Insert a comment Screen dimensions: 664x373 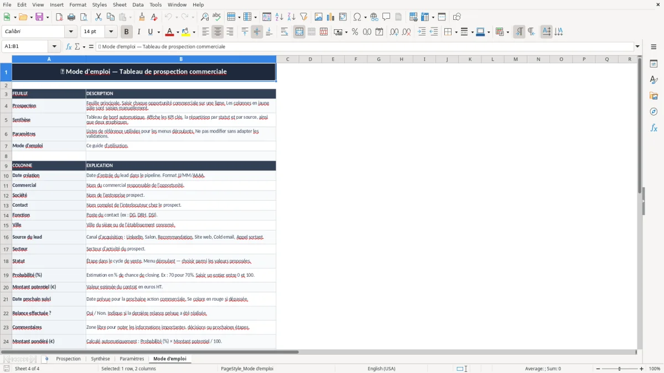(386, 17)
